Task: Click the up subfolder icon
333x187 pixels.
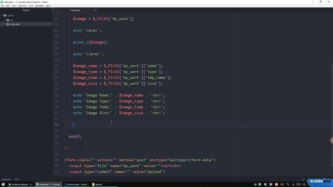Action: click(x=8, y=20)
